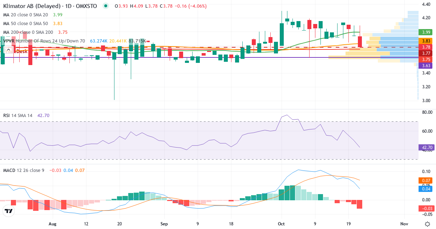
Task: Click the 80.00 RSI scale label
Action: pos(427,112)
